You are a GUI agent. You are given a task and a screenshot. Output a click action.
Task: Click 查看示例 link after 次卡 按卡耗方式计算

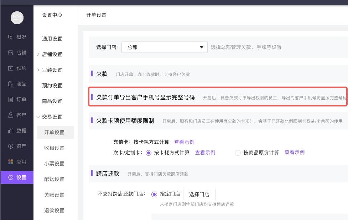click(205, 153)
